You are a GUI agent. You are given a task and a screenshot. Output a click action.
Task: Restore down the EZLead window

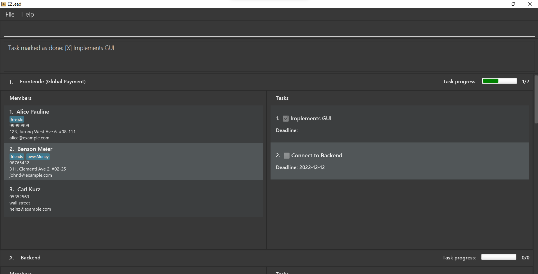point(513,4)
